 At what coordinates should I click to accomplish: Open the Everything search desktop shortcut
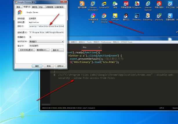(x=148, y=17)
